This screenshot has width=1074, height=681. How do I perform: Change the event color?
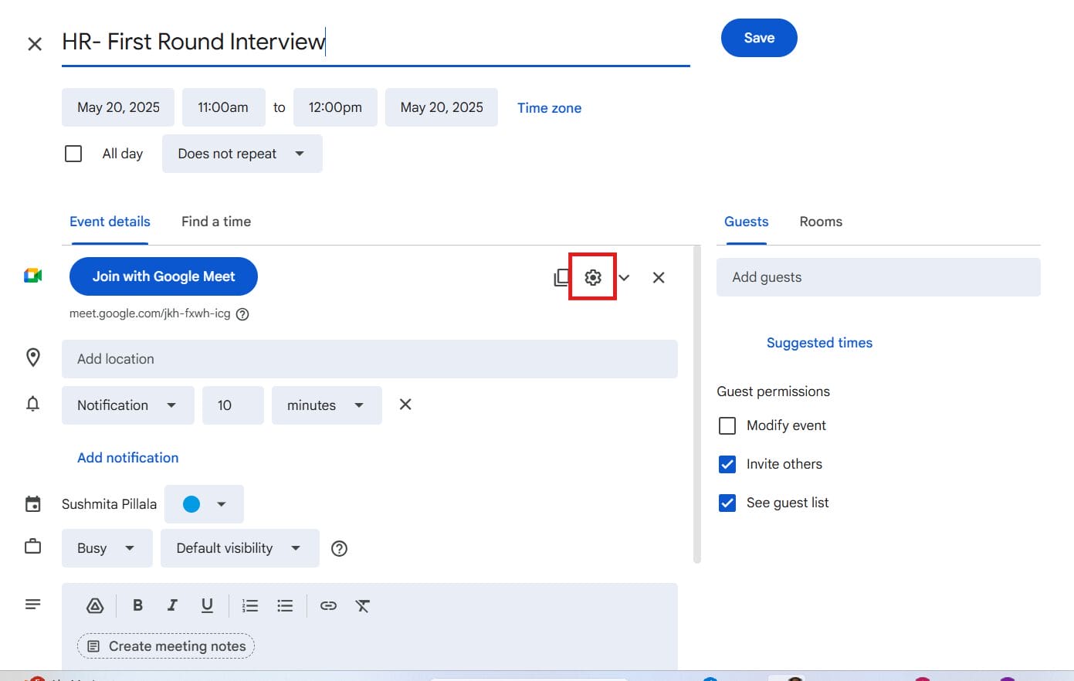tap(204, 503)
